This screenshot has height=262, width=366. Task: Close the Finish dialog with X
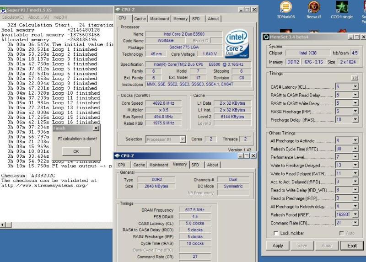pyautogui.click(x=96, y=128)
